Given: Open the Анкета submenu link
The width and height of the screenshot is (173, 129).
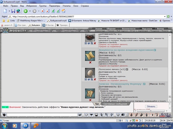Looking at the screenshot, I should point(165,31).
